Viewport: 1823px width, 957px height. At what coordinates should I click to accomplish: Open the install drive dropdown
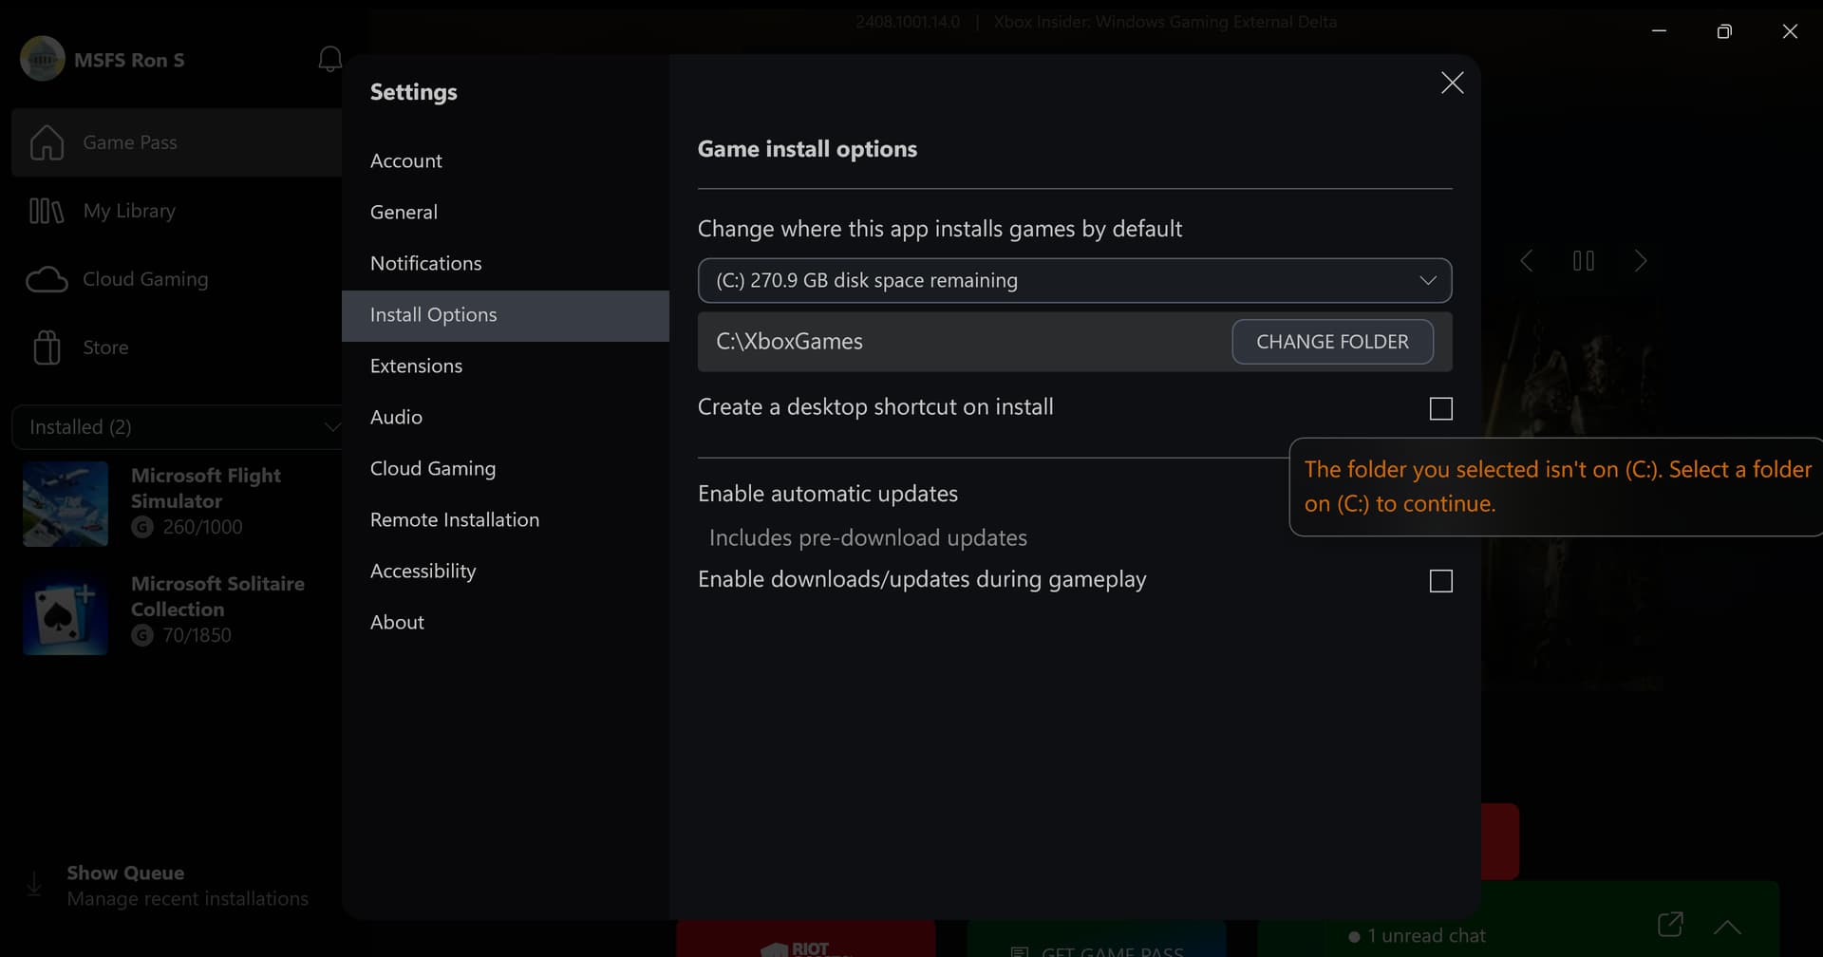click(1075, 280)
